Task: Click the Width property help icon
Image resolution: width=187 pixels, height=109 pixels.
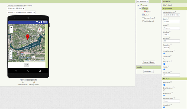Action: [x=168, y=25]
